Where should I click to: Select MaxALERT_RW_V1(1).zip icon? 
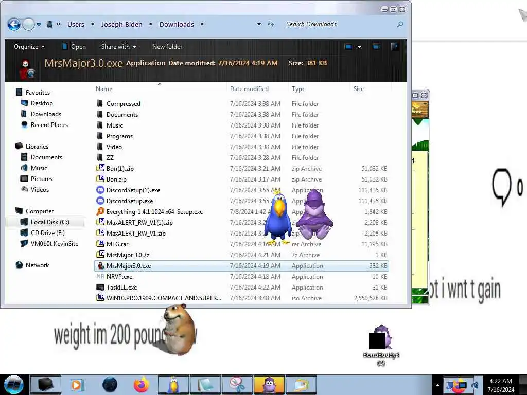click(100, 222)
